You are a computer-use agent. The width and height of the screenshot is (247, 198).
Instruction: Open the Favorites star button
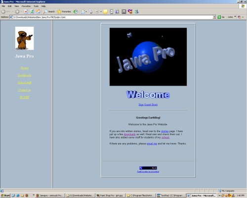(x=64, y=11)
